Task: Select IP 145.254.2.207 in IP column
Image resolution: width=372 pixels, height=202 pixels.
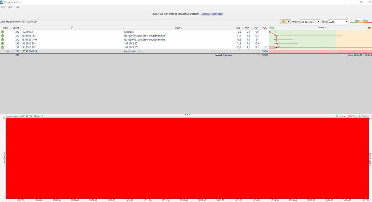Action: [28, 47]
